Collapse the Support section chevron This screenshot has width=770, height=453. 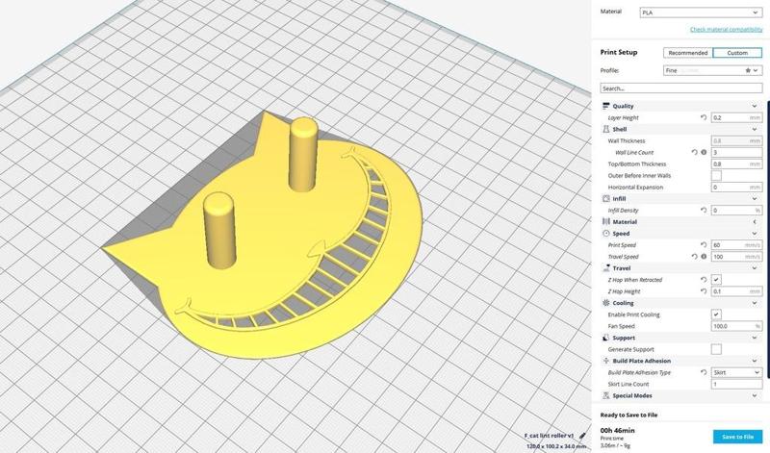tap(755, 338)
